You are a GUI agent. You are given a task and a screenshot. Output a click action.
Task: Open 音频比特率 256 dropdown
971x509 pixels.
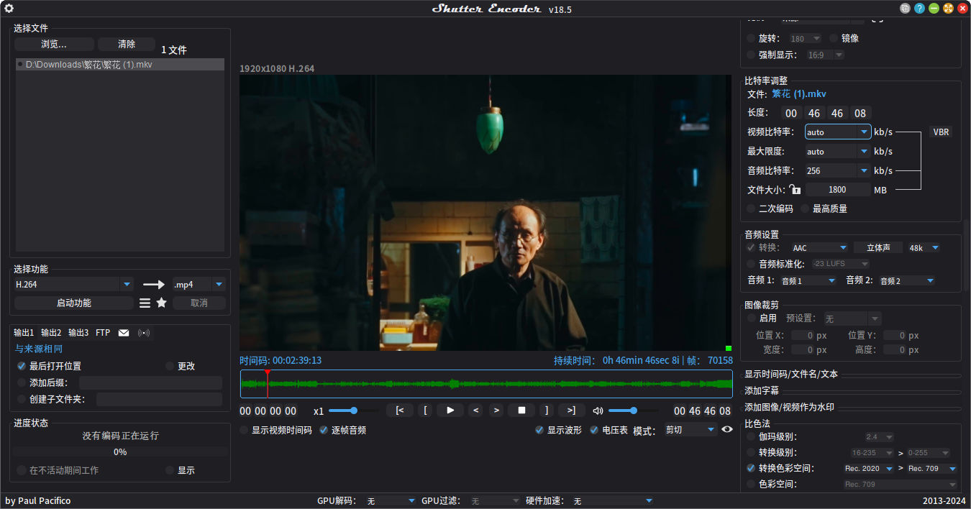838,170
